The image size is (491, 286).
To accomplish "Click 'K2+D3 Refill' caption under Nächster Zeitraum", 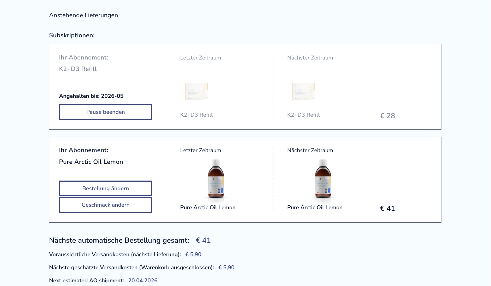I will pos(303,115).
